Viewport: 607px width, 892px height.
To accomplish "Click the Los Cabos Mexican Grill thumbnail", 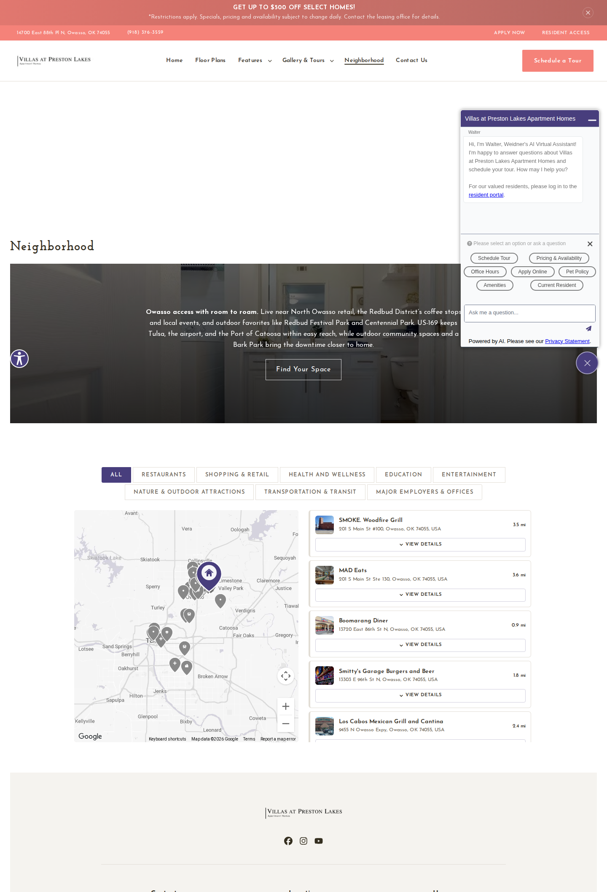I will tap(325, 726).
